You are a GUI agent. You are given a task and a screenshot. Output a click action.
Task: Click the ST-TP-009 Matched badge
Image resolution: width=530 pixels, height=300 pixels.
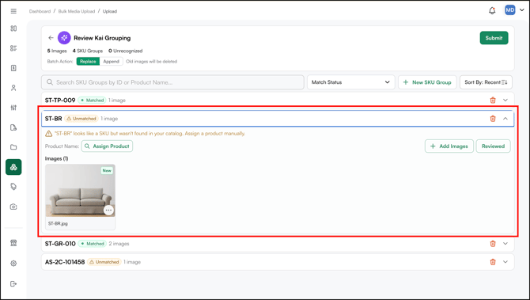(x=92, y=100)
